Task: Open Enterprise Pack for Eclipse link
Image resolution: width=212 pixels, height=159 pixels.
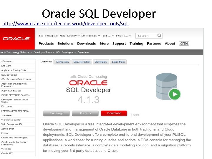Action: (x=18, y=111)
